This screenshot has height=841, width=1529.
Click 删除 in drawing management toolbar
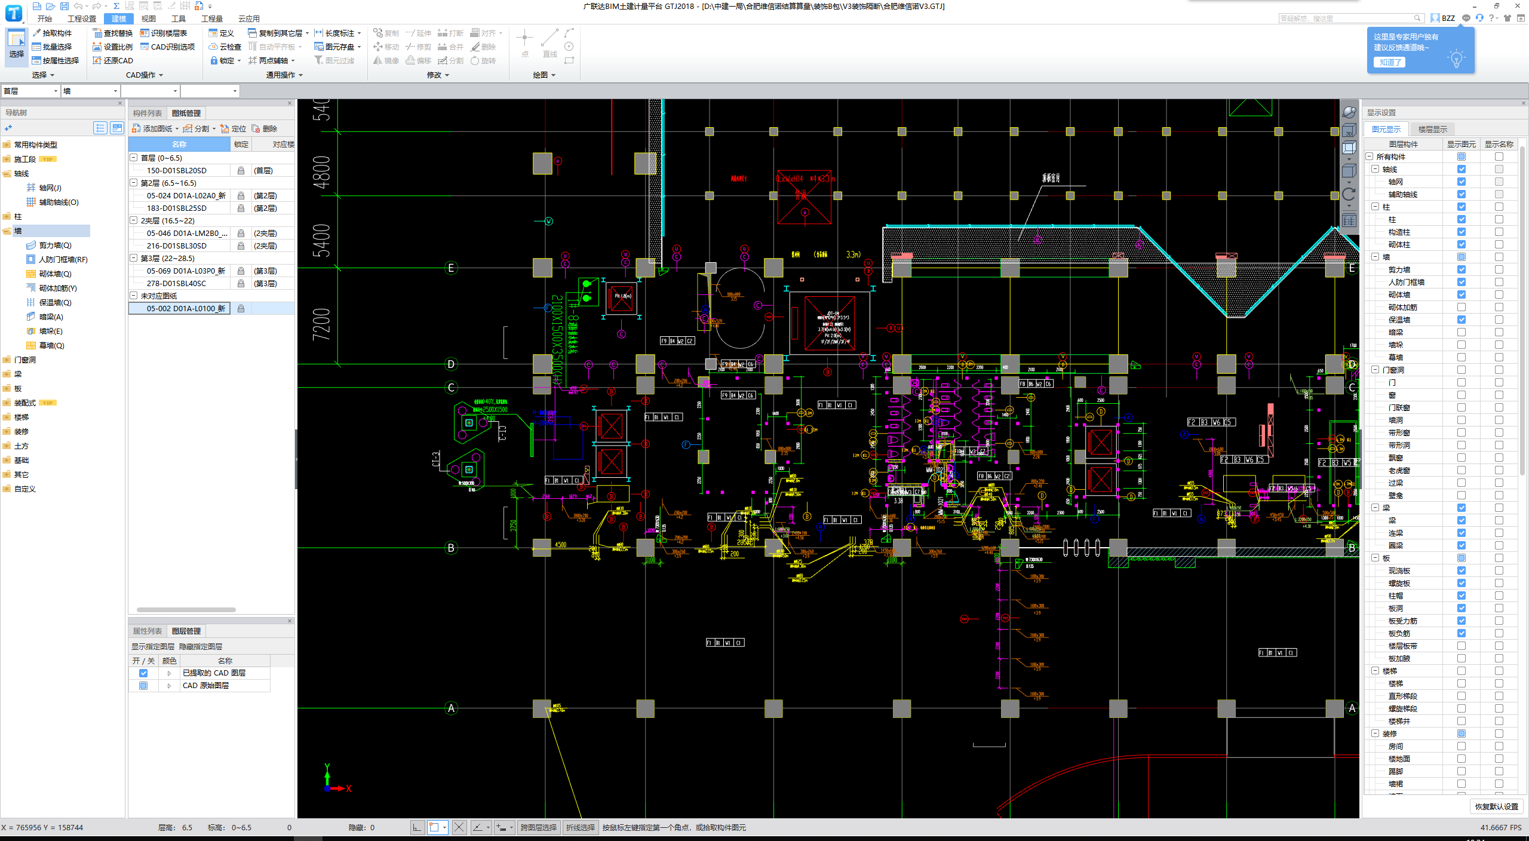point(264,128)
